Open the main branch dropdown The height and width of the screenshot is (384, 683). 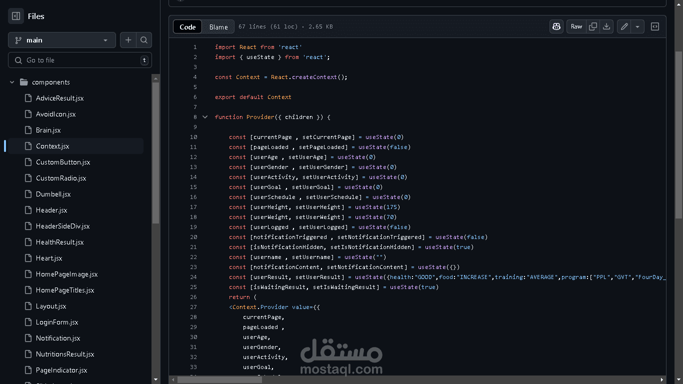tap(62, 40)
